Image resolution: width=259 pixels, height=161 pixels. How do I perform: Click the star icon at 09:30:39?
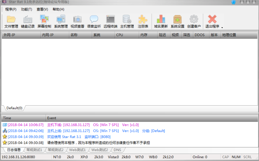5,137
